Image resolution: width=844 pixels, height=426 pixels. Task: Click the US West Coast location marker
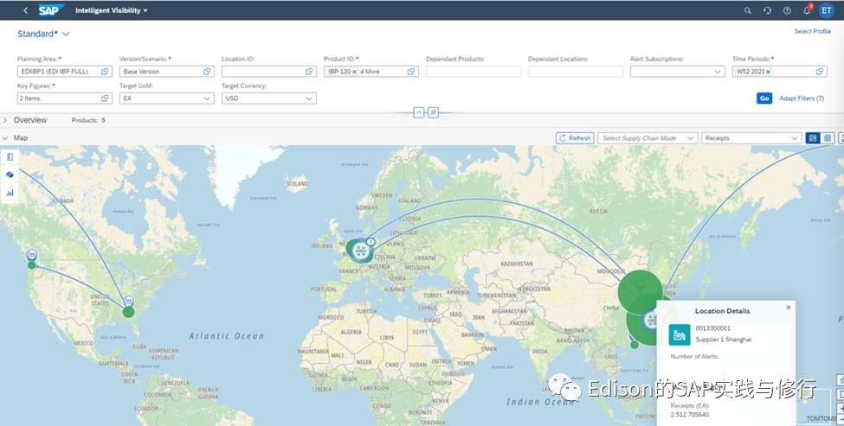(32, 255)
